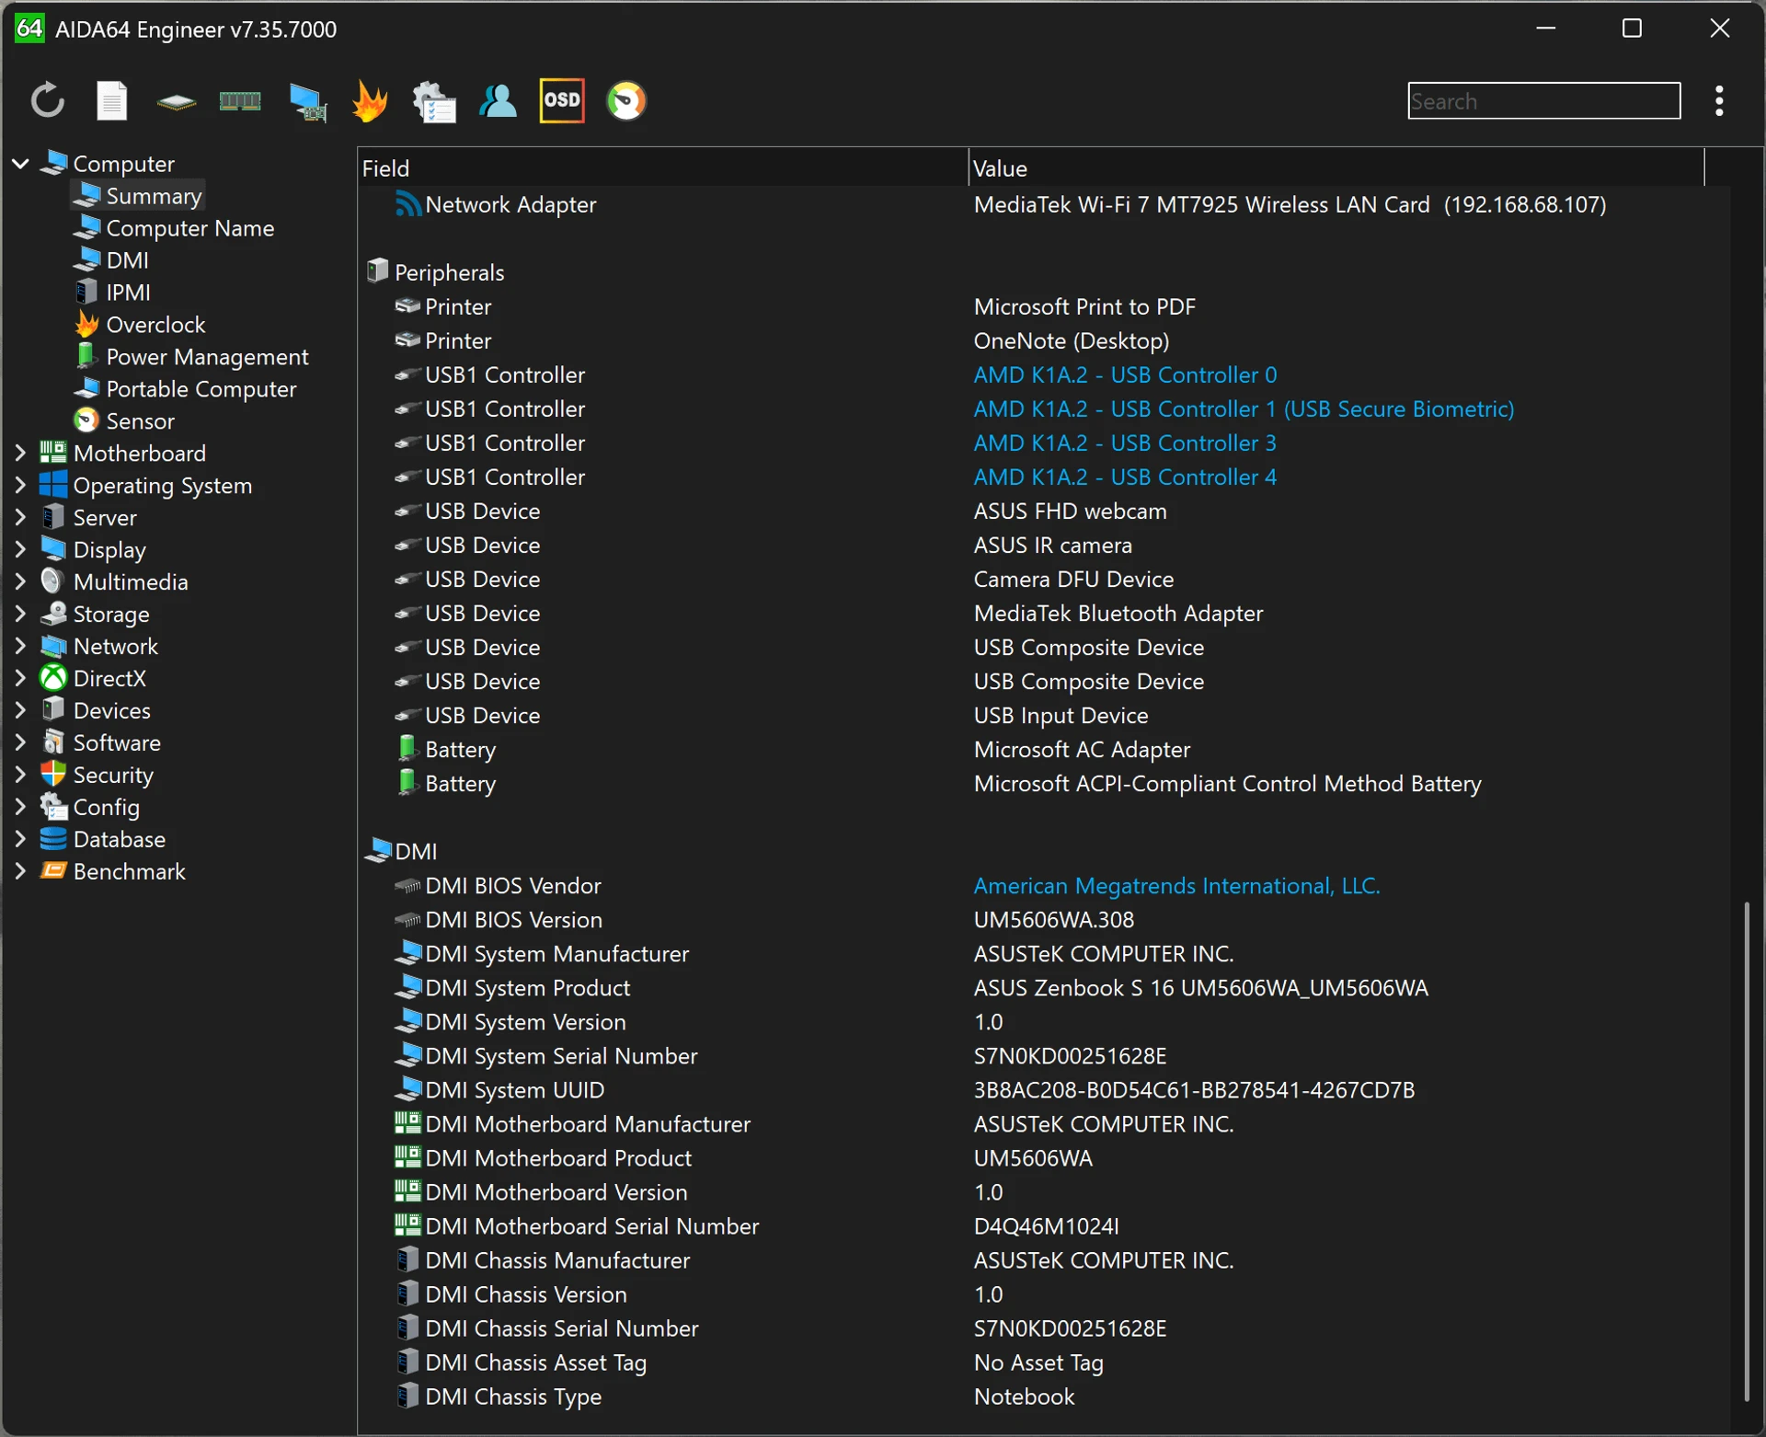Open the network computer toolbar icon

point(306,101)
